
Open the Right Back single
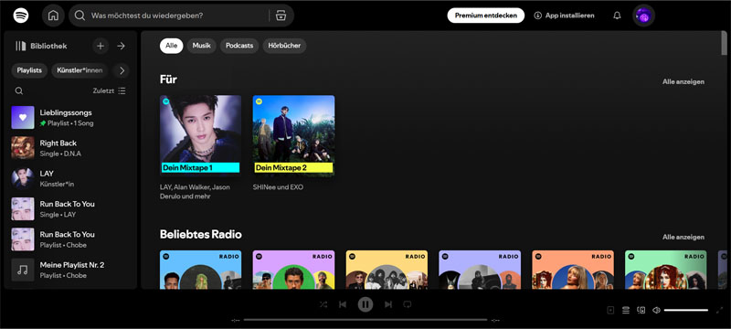(70, 148)
